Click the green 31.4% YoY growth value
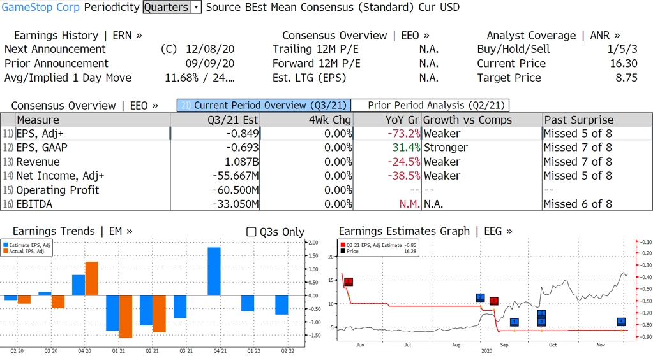 click(406, 148)
